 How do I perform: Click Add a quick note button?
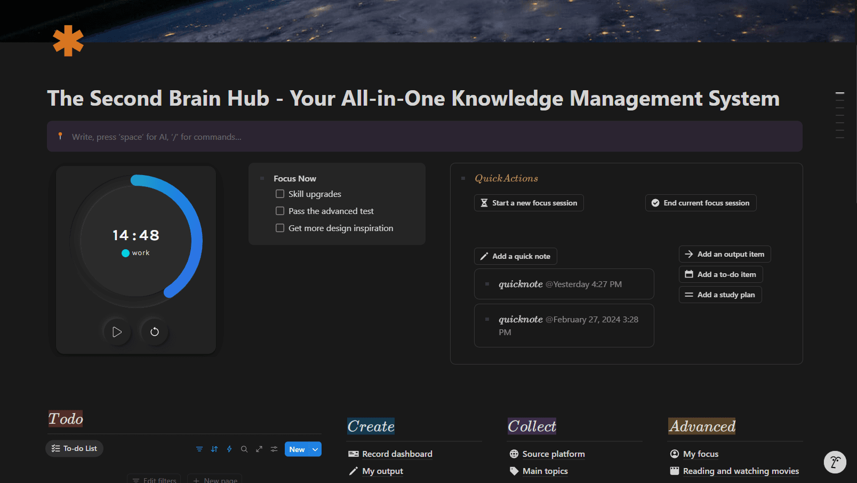click(516, 256)
